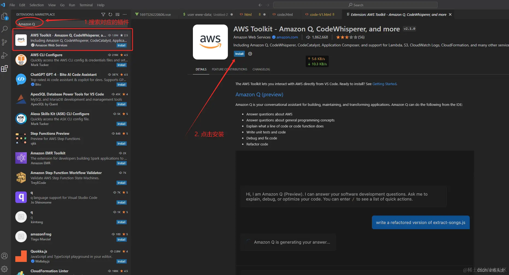Select q language support extension icon
The height and width of the screenshot is (275, 509).
pos(21,197)
